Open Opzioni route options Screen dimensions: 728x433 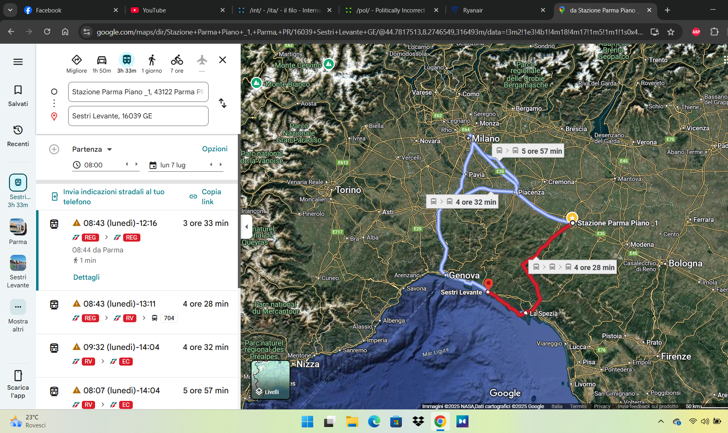(215, 149)
